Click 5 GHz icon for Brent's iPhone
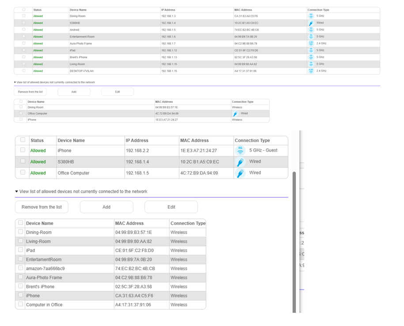 tap(311, 57)
